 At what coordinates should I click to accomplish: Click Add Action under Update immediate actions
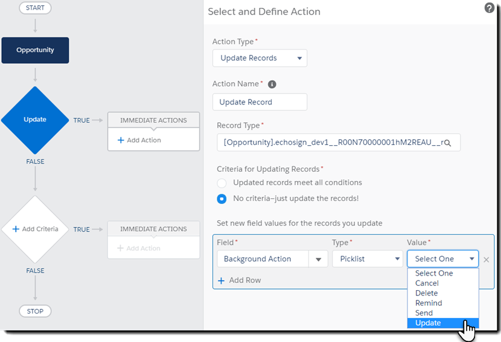coord(139,140)
